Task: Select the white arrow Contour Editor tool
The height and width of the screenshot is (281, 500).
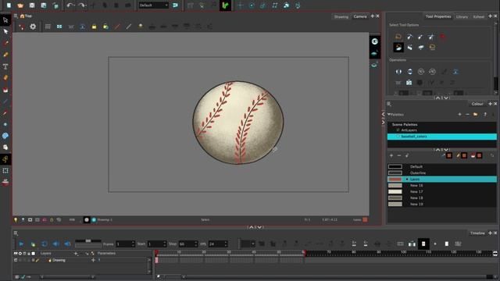Action: point(5,31)
